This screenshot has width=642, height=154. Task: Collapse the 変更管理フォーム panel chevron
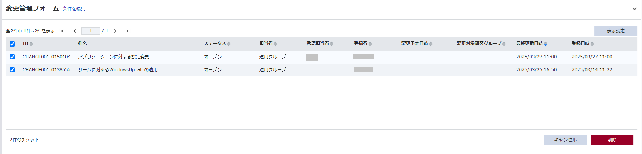coord(634,9)
